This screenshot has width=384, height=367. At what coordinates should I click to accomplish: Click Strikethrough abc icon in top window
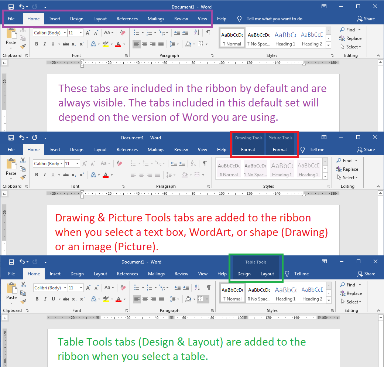(x=66, y=44)
